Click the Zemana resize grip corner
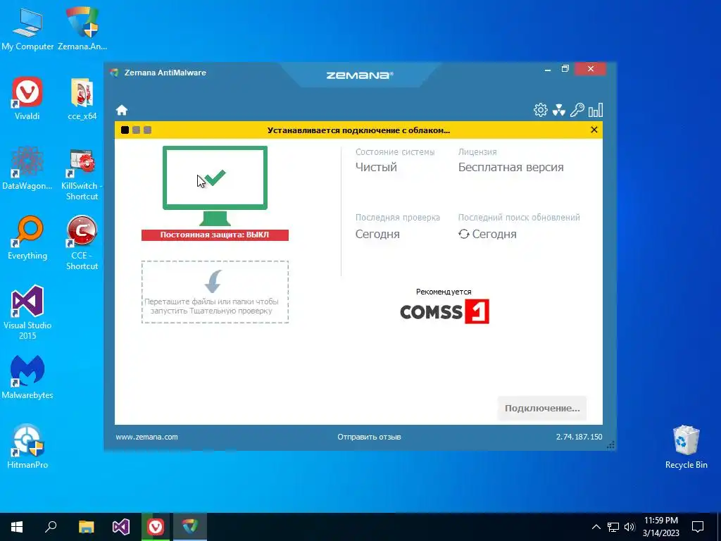Image resolution: width=721 pixels, height=541 pixels. 610,445
